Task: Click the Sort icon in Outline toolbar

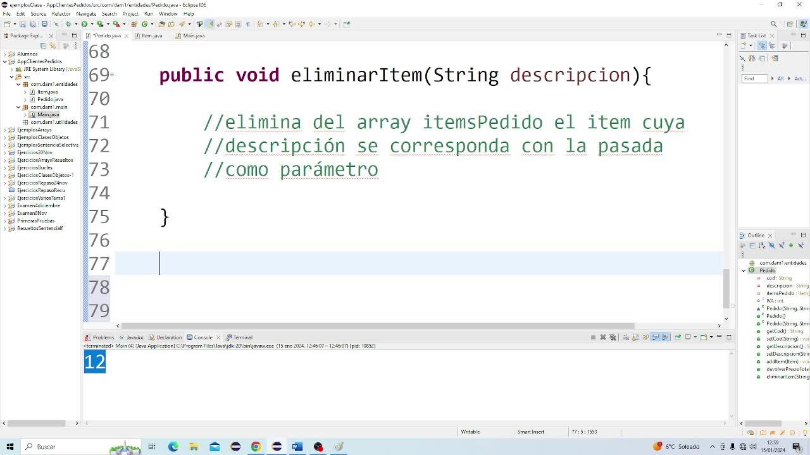Action: [762, 245]
